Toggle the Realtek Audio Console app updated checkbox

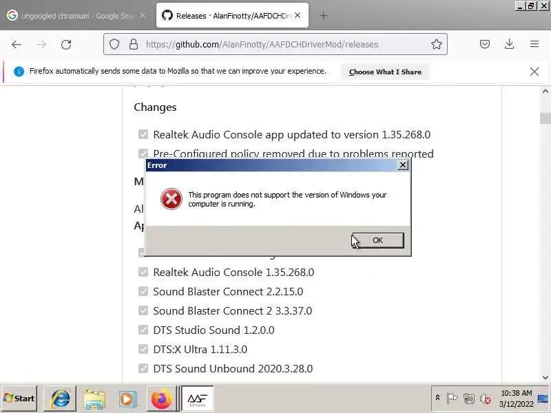point(143,134)
